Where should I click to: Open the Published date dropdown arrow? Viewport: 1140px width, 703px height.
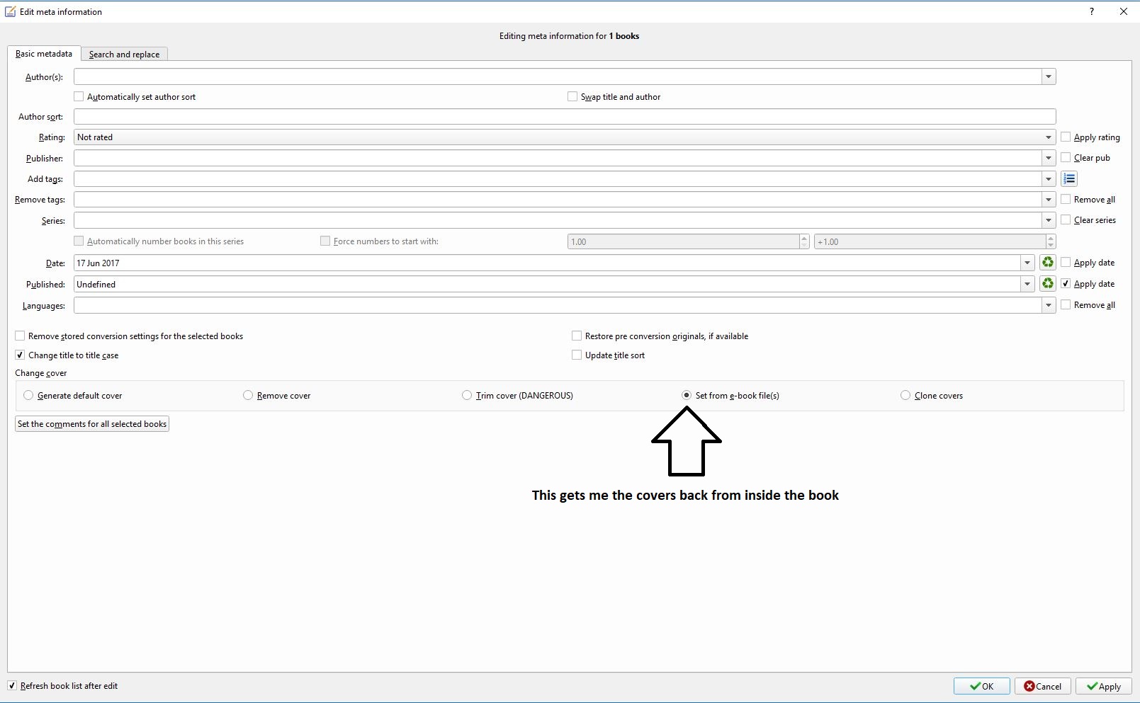[x=1027, y=284]
